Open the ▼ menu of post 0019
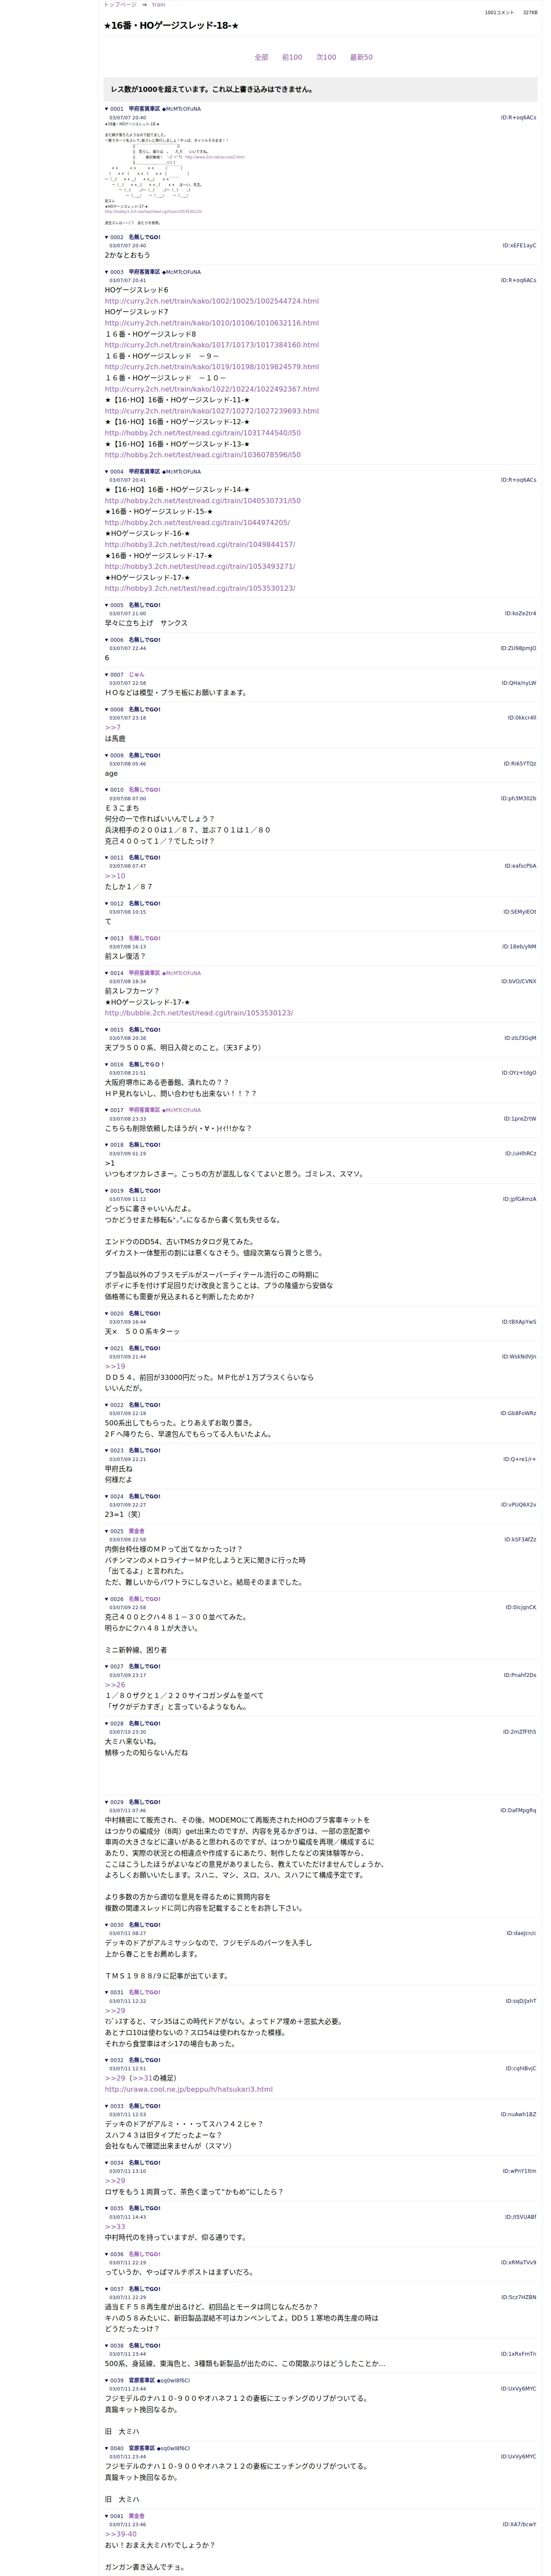The image size is (551, 2576). (107, 1191)
